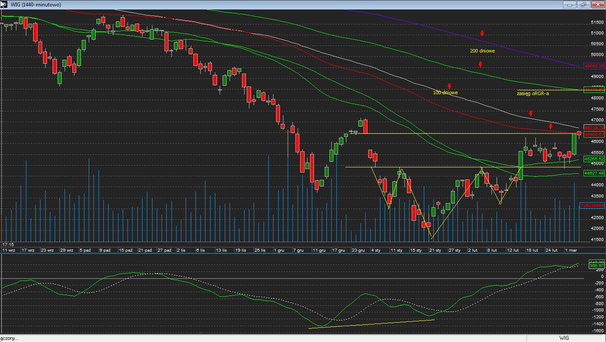Screen dimensions: 606x342
Task: Click the "100 dniowe" text annotation
Action: click(445, 92)
